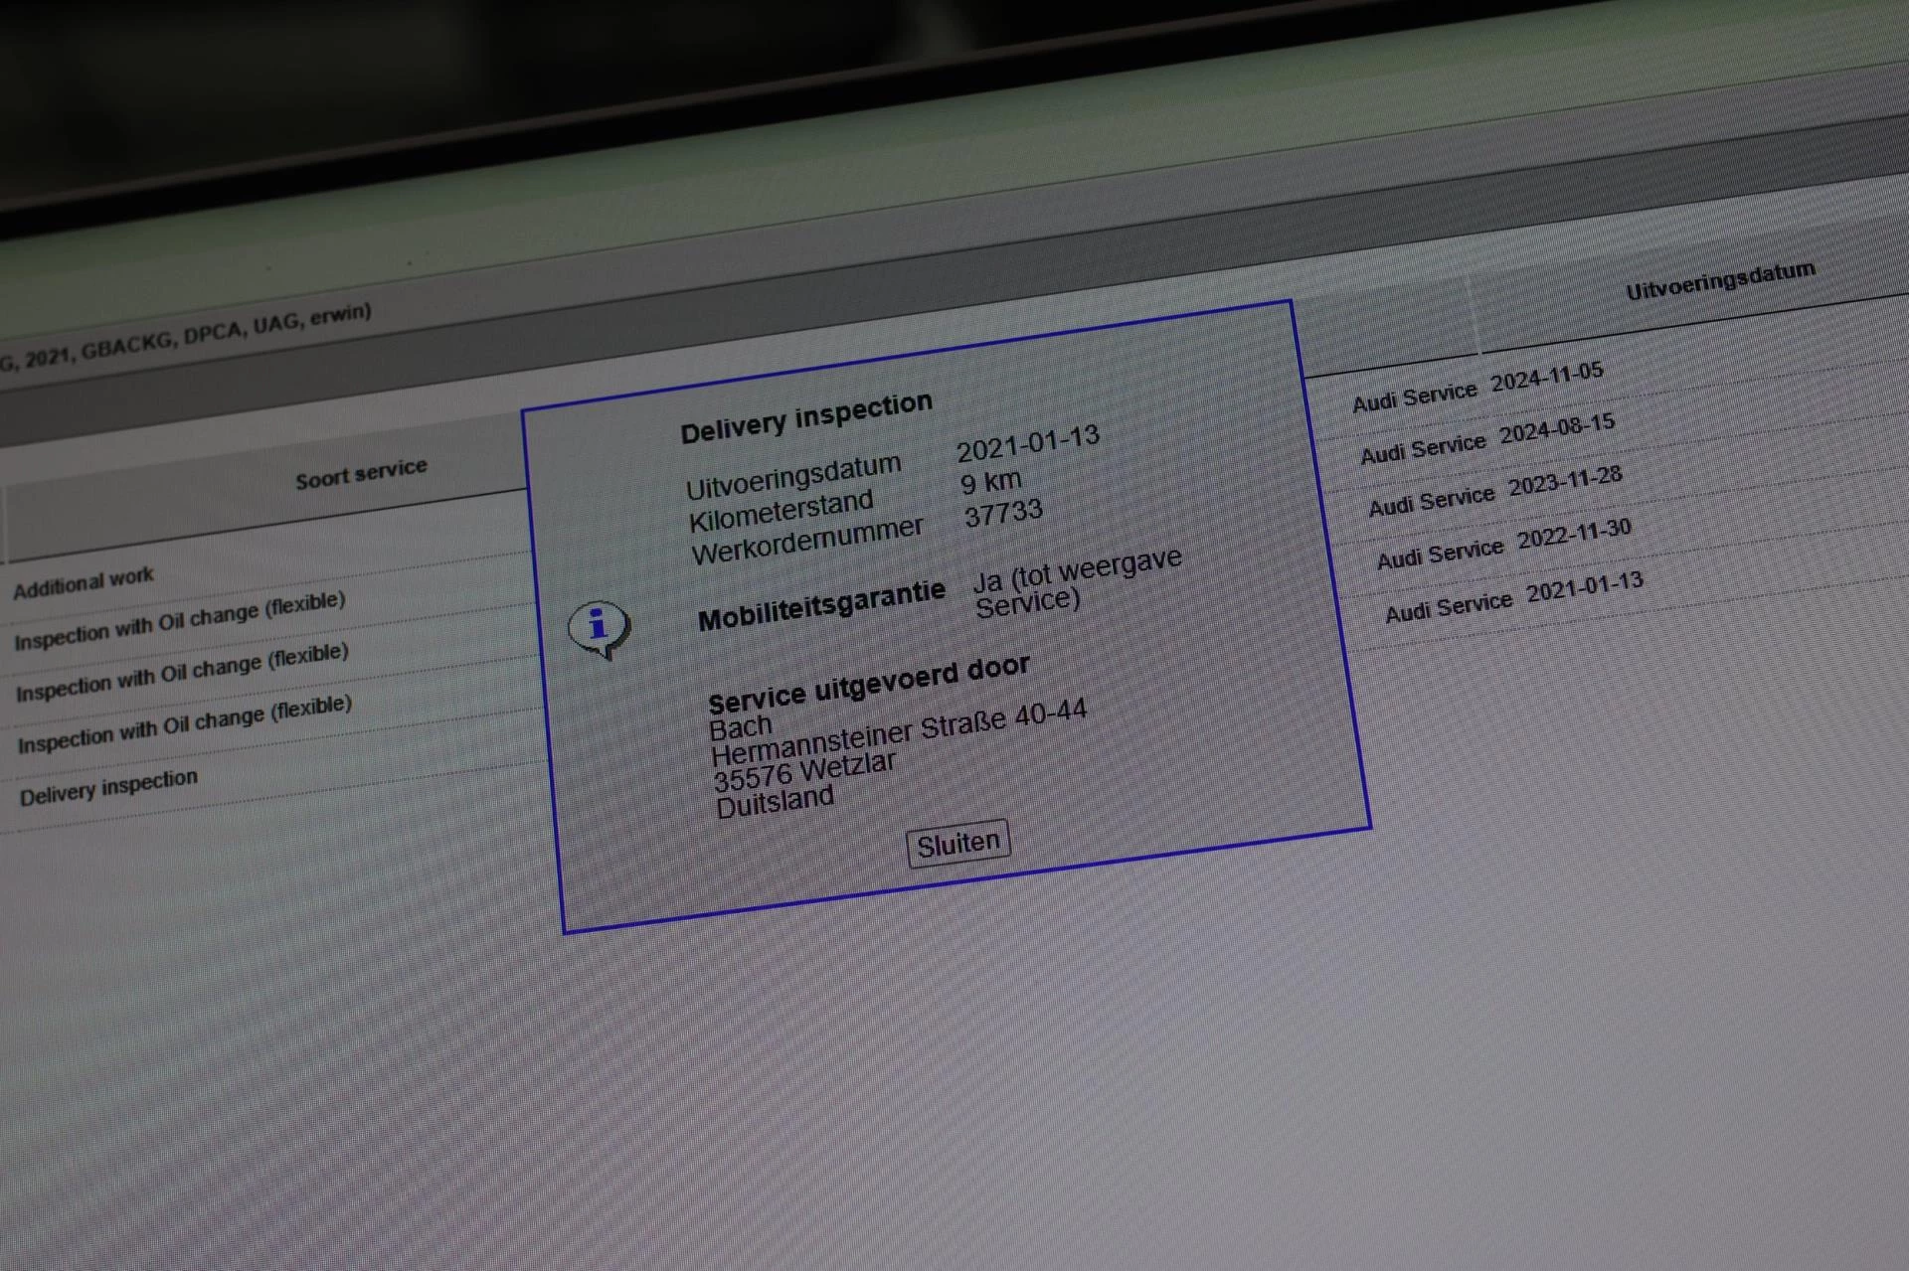The image size is (1909, 1271).
Task: Select Audi Service entry dated 2023-11-28
Action: (1494, 491)
